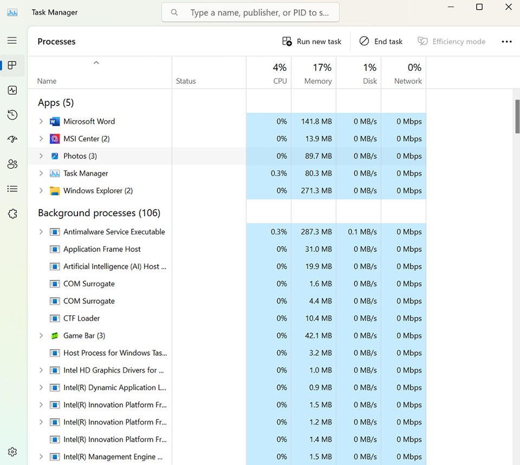The width and height of the screenshot is (520, 465).
Task: Open the Settings gear in the sidebar
Action: point(12,452)
